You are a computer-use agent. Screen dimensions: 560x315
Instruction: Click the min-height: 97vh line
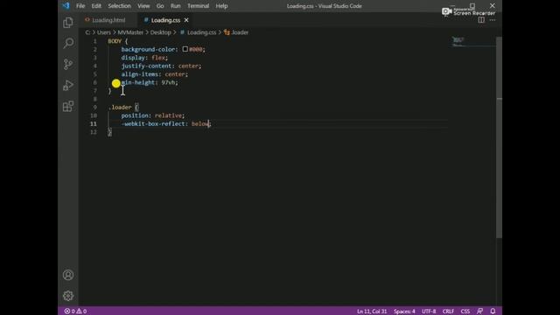150,82
